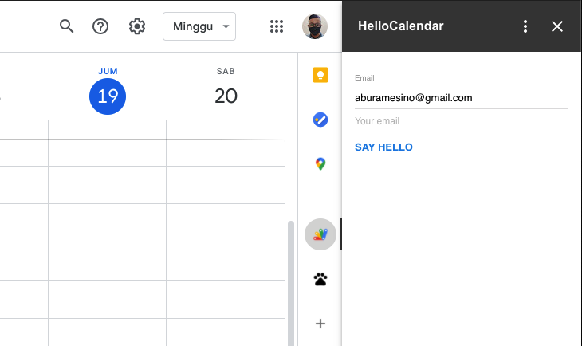Click the Email input field

(461, 98)
